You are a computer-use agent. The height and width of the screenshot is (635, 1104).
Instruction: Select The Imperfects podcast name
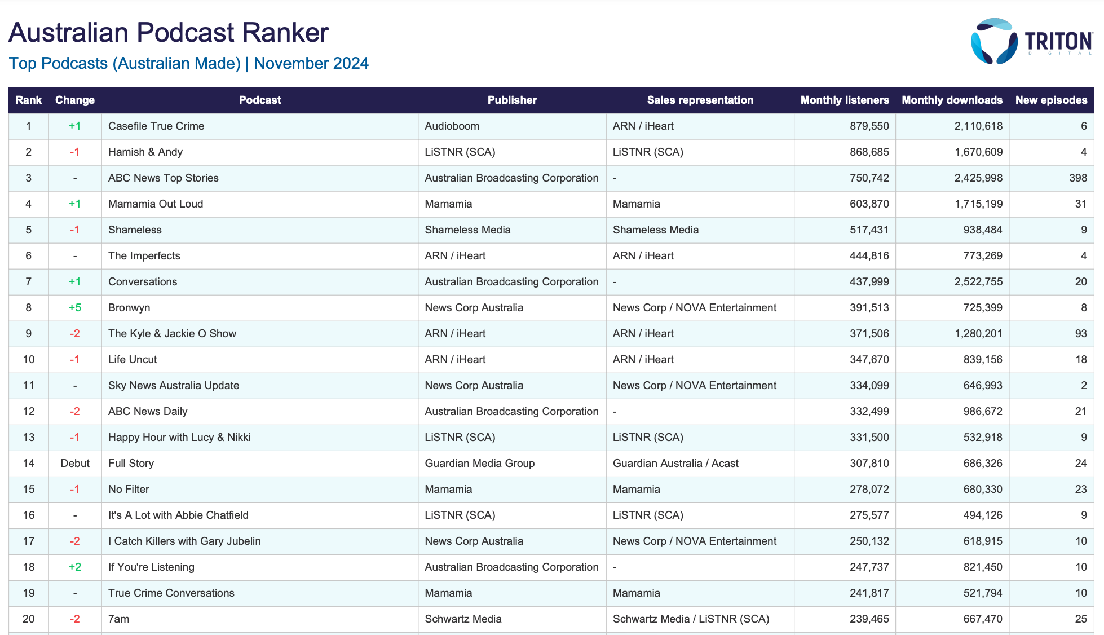144,255
